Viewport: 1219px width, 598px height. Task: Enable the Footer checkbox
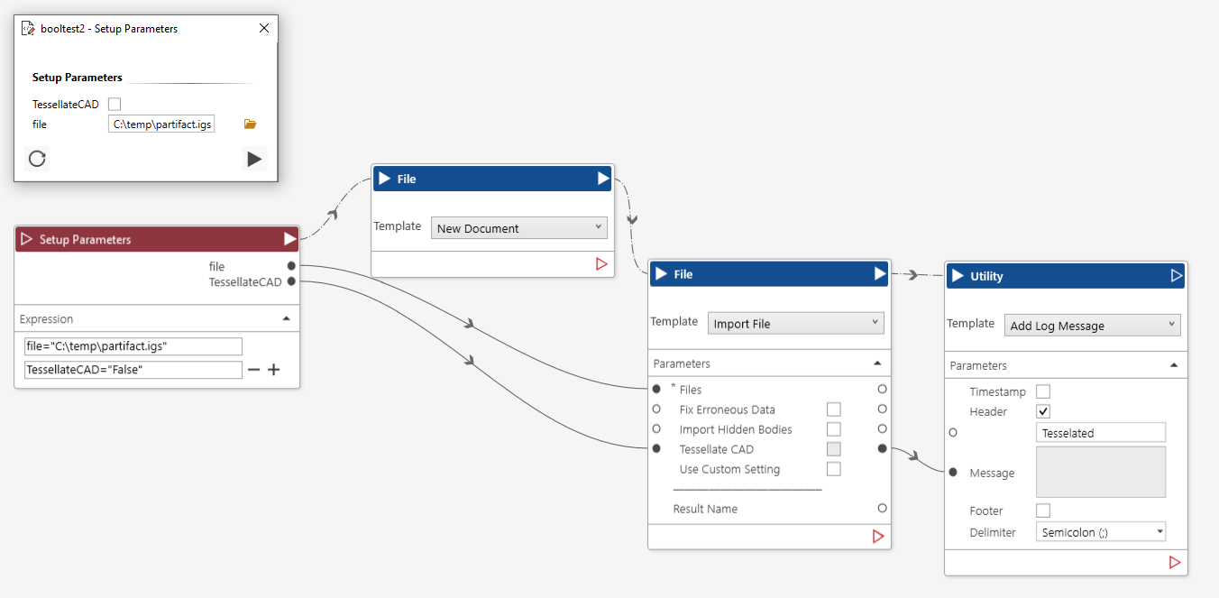pos(1043,511)
